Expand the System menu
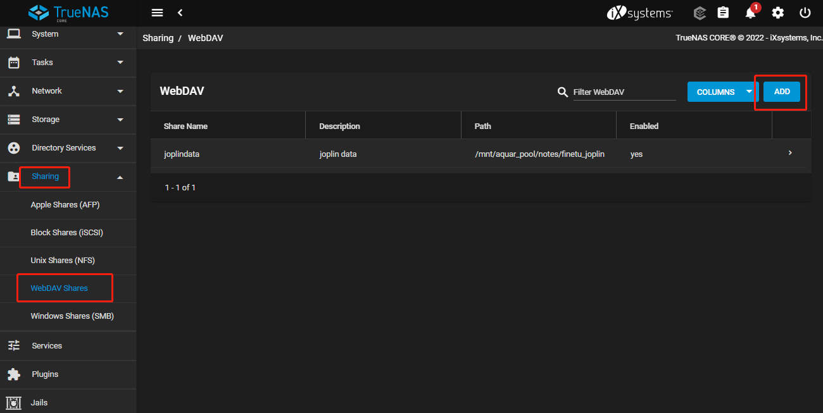 point(68,34)
